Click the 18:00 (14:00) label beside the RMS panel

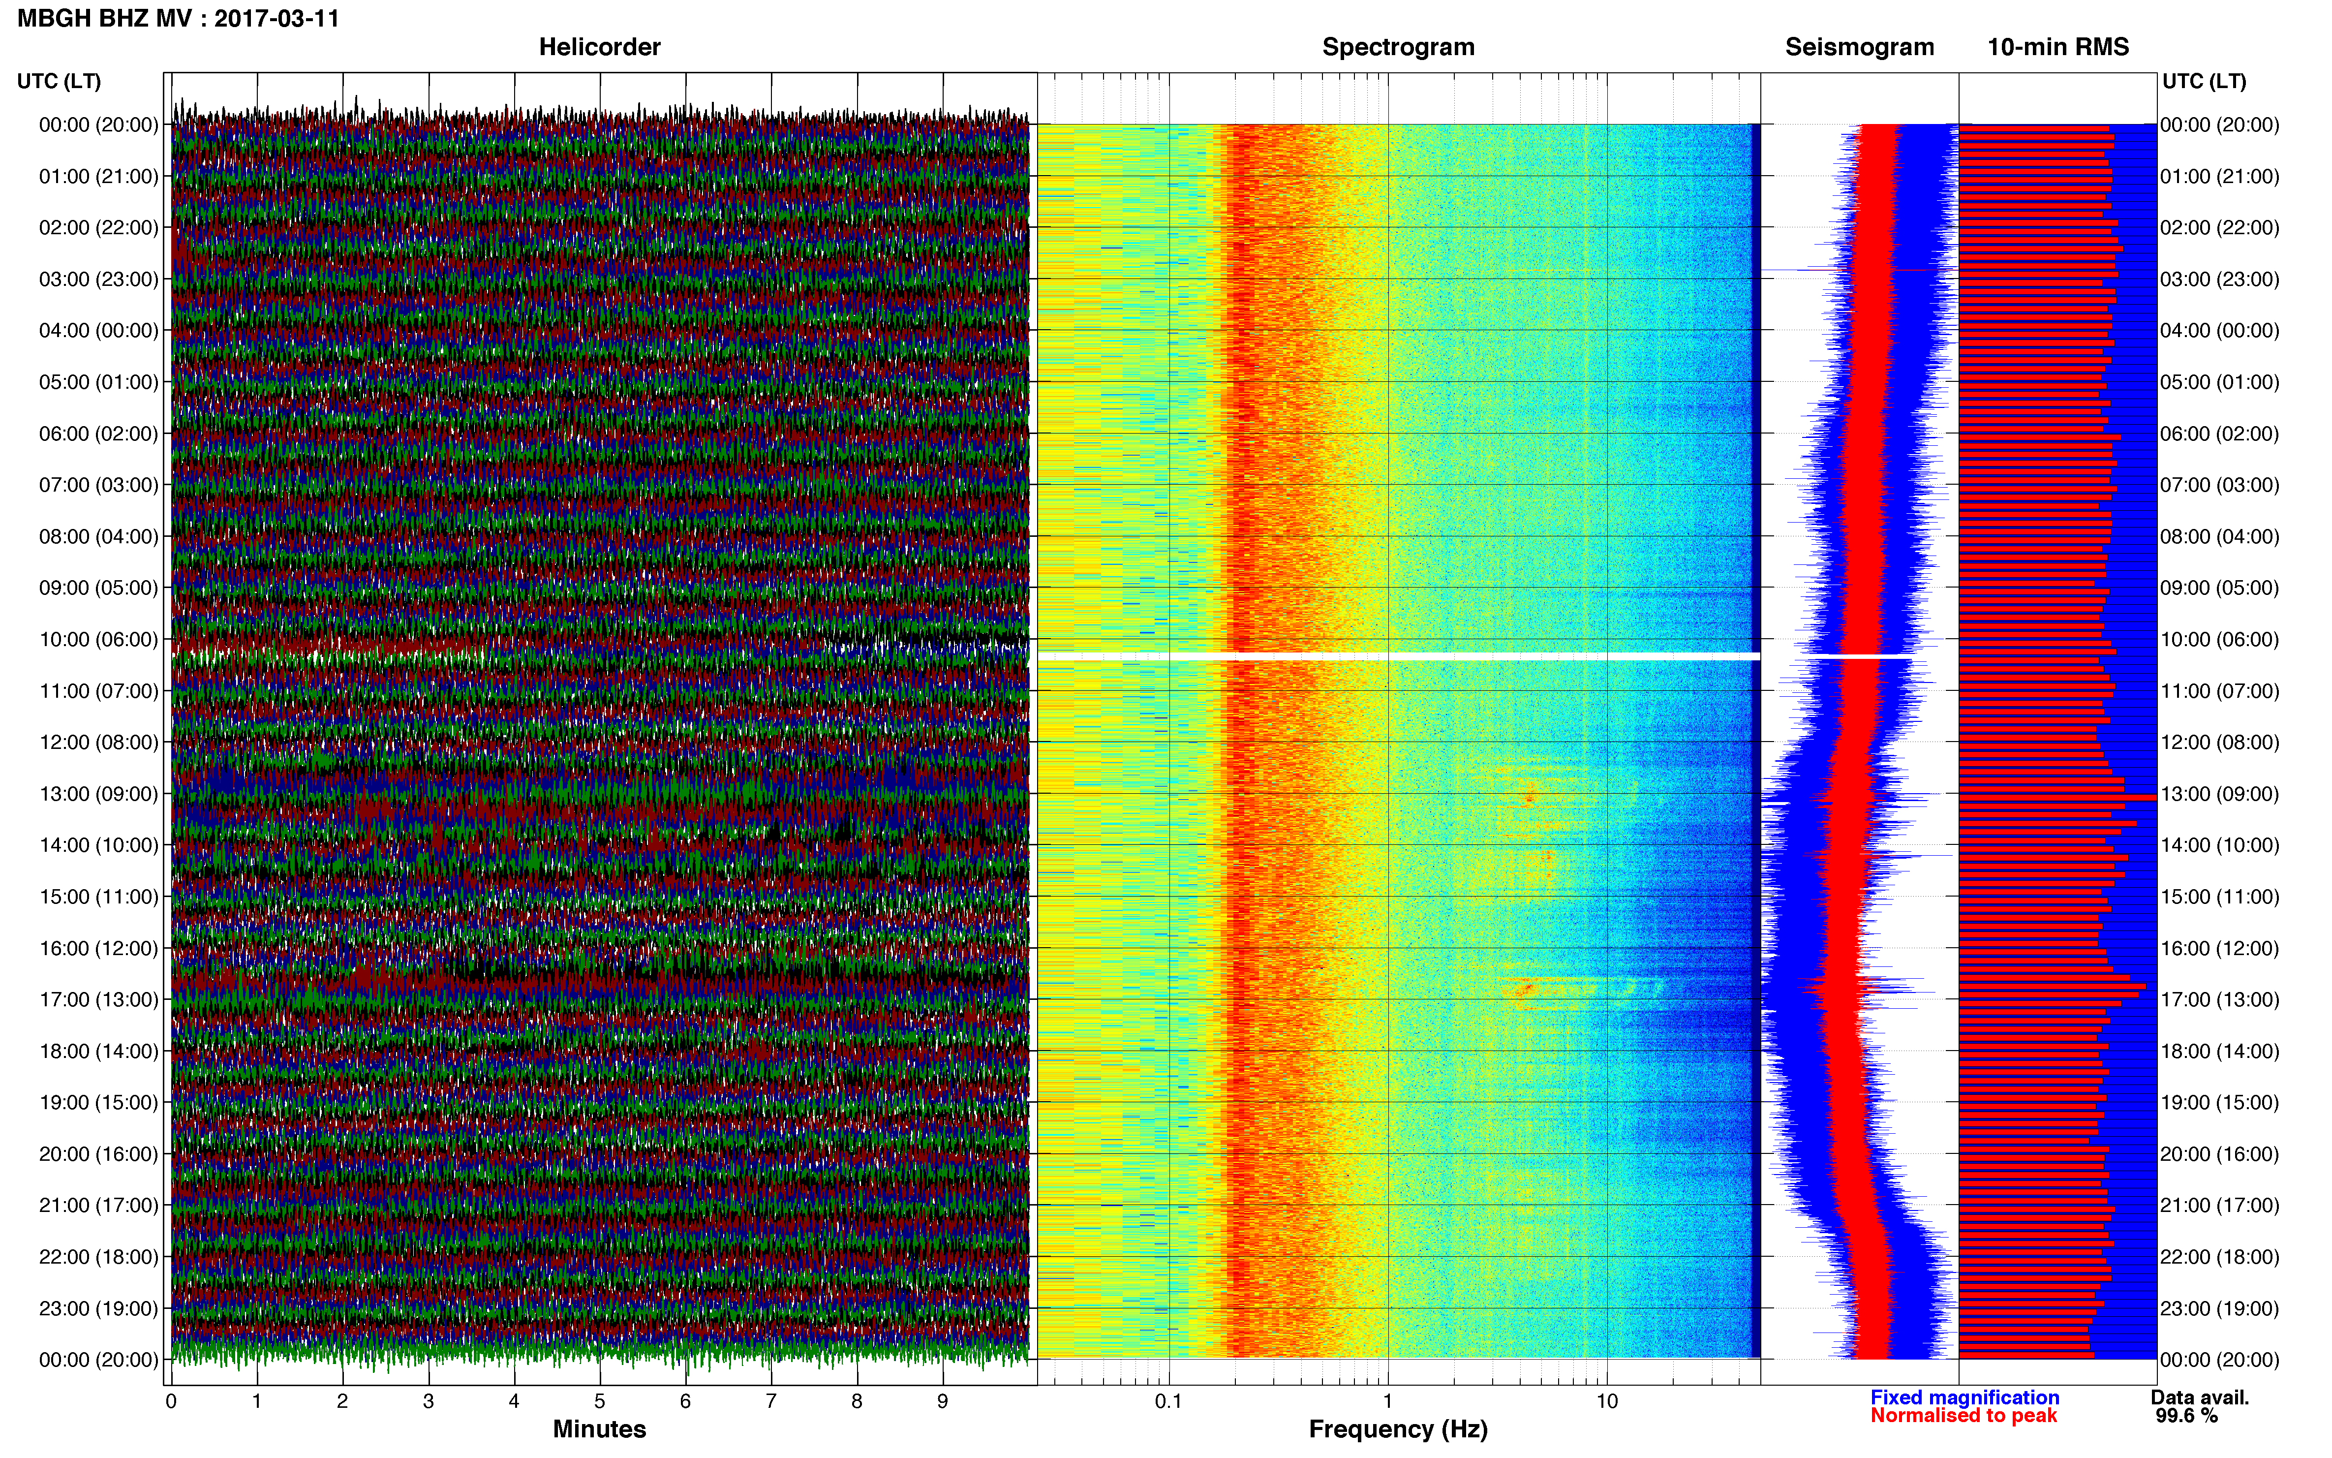(2220, 1051)
